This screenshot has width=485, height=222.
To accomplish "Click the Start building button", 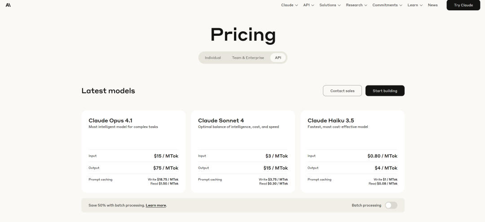I will (x=385, y=91).
